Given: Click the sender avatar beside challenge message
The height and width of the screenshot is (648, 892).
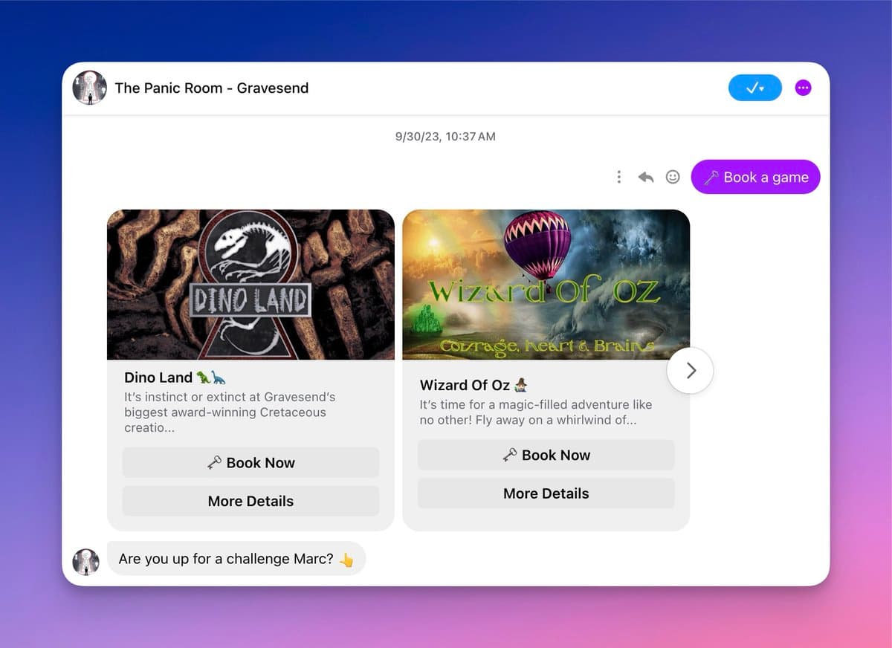Looking at the screenshot, I should pyautogui.click(x=85, y=562).
